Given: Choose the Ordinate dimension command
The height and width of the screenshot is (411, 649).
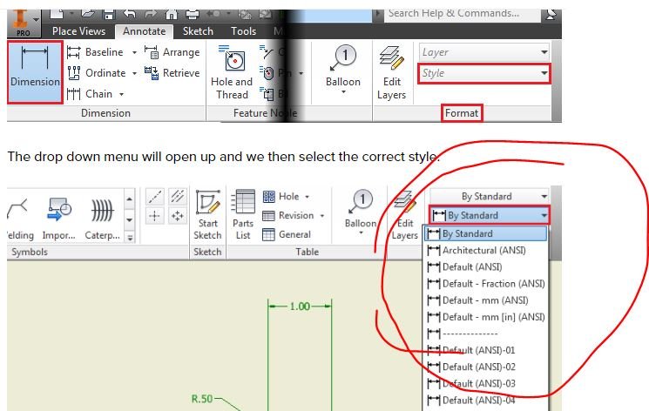Looking at the screenshot, I should point(97,73).
